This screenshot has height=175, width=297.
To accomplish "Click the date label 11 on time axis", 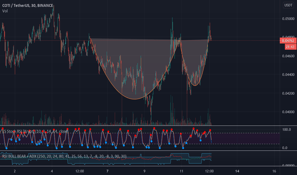I will (181, 171).
